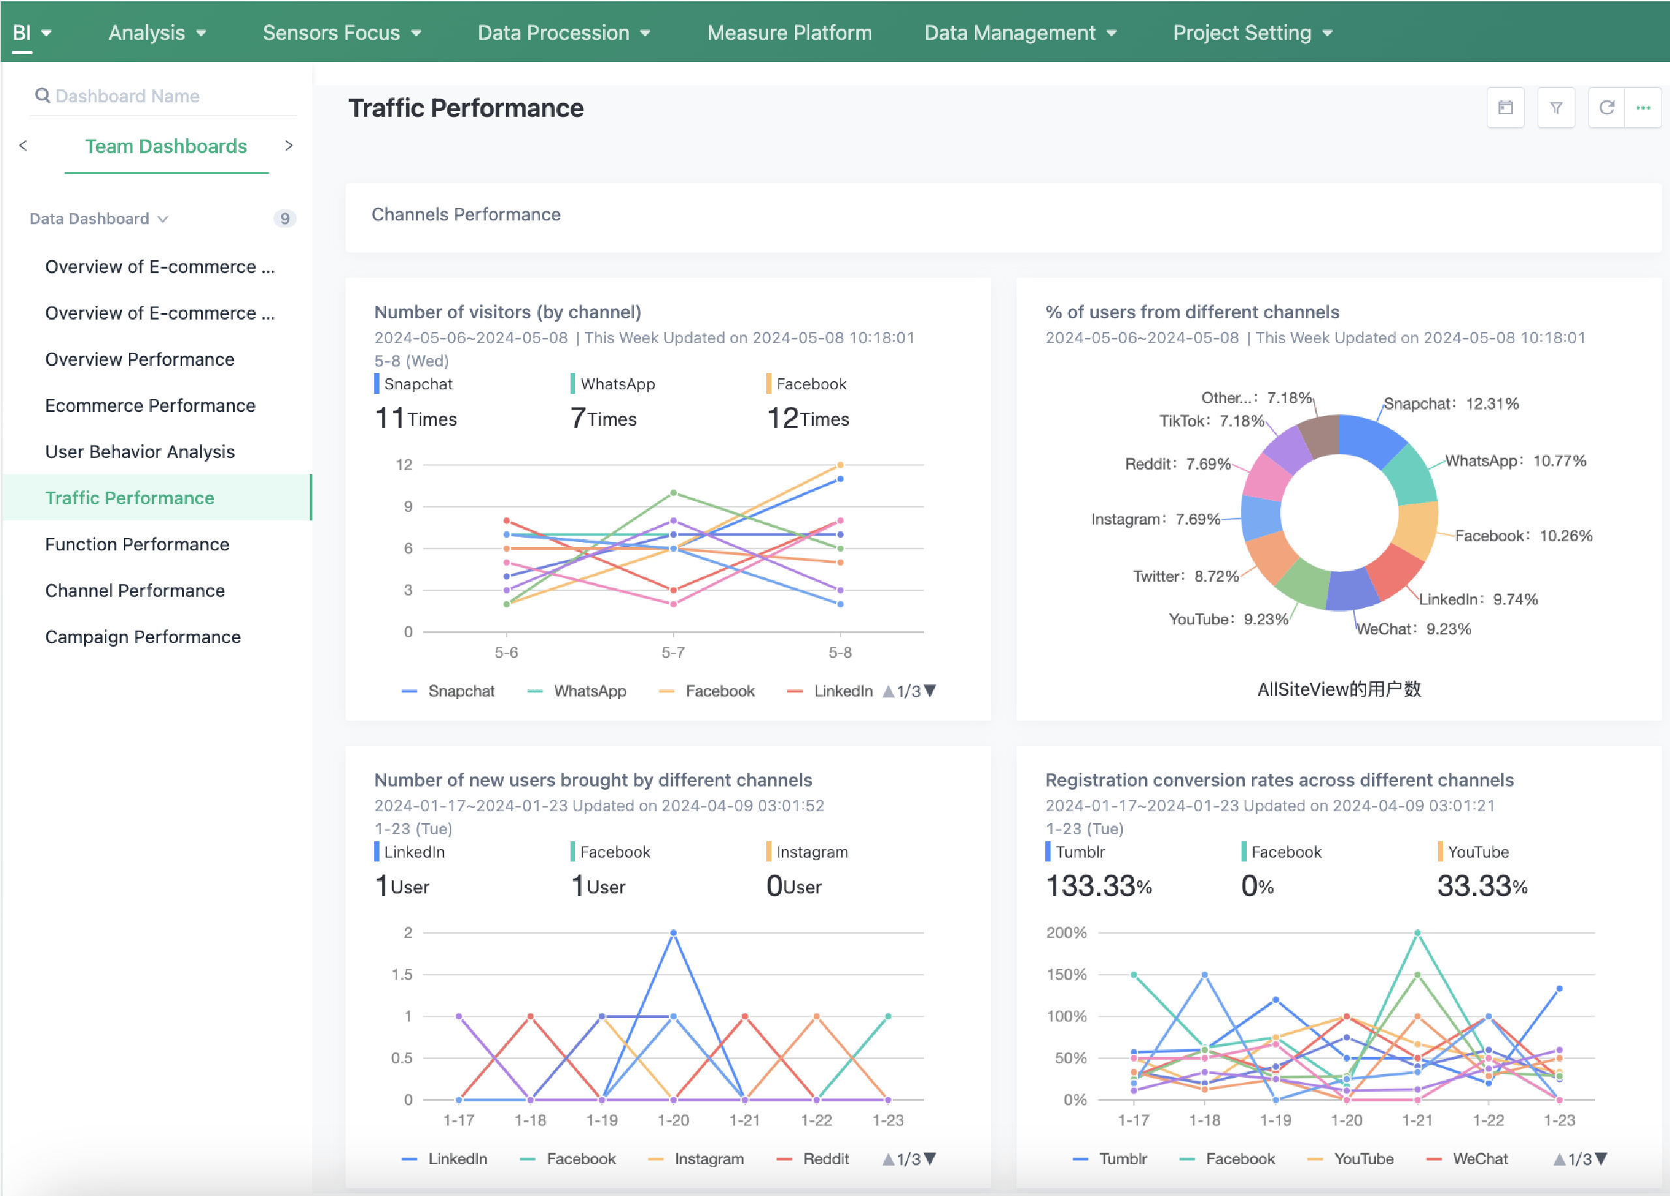
Task: Open Measure Platform menu item
Action: tap(789, 33)
